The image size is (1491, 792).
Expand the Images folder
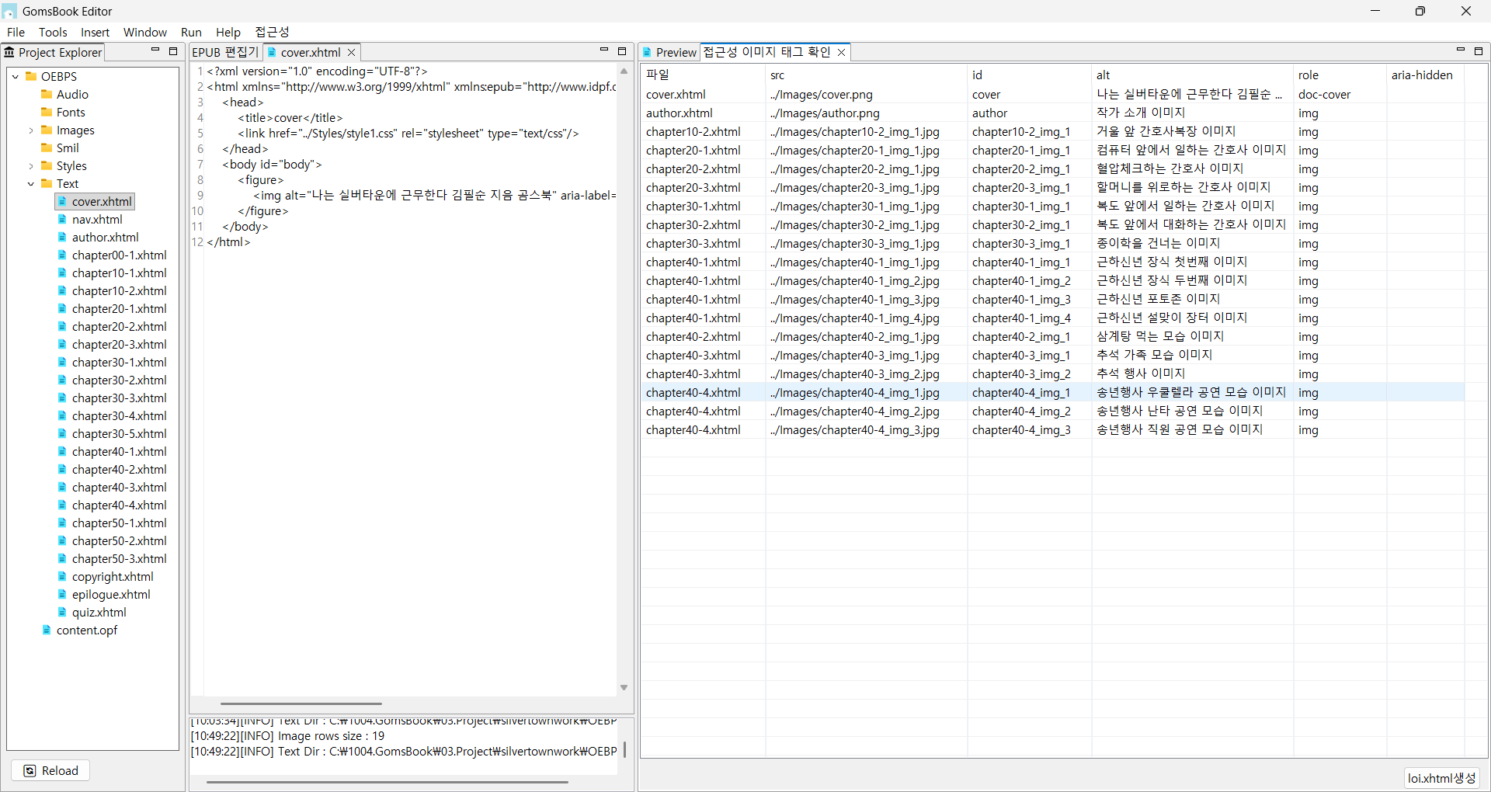coord(31,130)
